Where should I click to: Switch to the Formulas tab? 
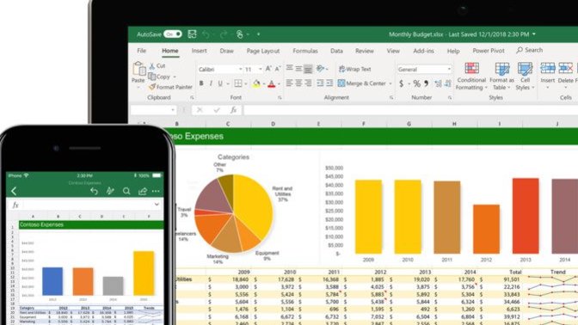coord(305,51)
